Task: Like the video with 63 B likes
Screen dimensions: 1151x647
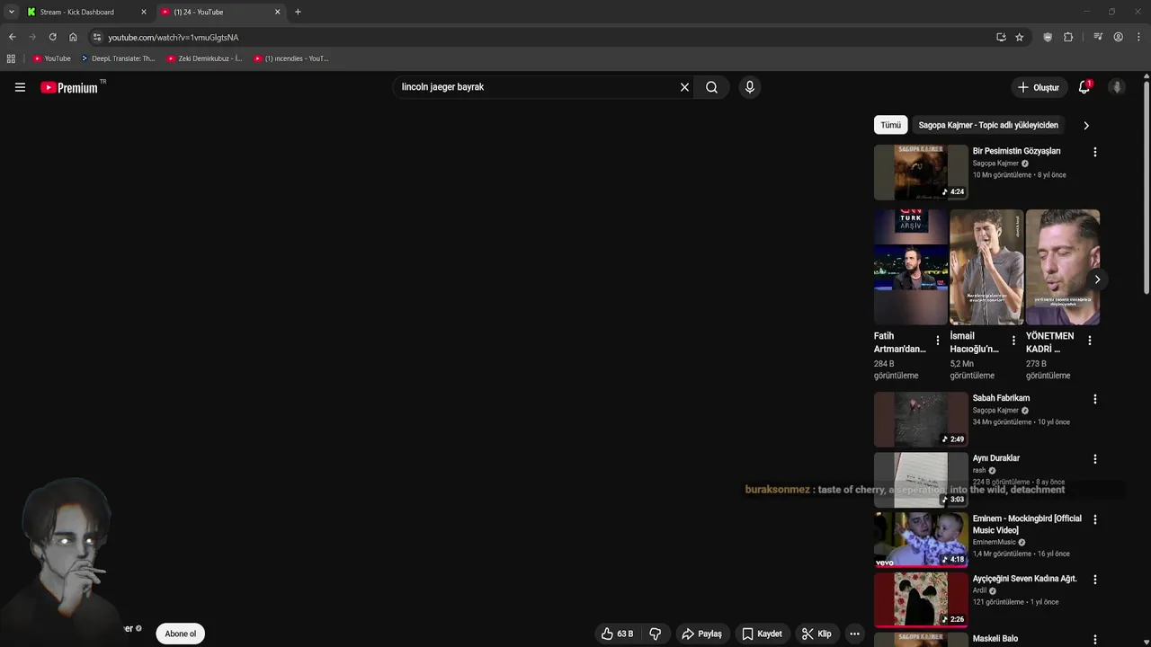Action: (x=618, y=634)
